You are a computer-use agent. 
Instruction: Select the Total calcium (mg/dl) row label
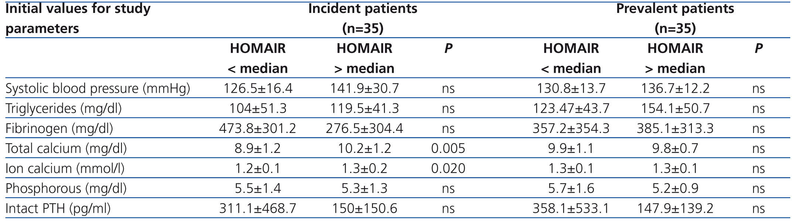[x=66, y=148]
